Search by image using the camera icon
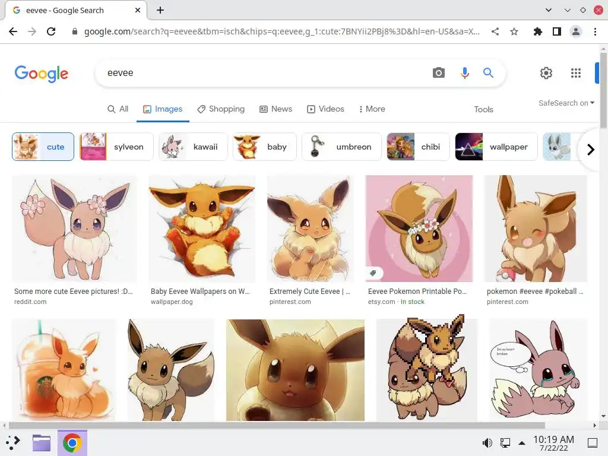 tap(439, 72)
